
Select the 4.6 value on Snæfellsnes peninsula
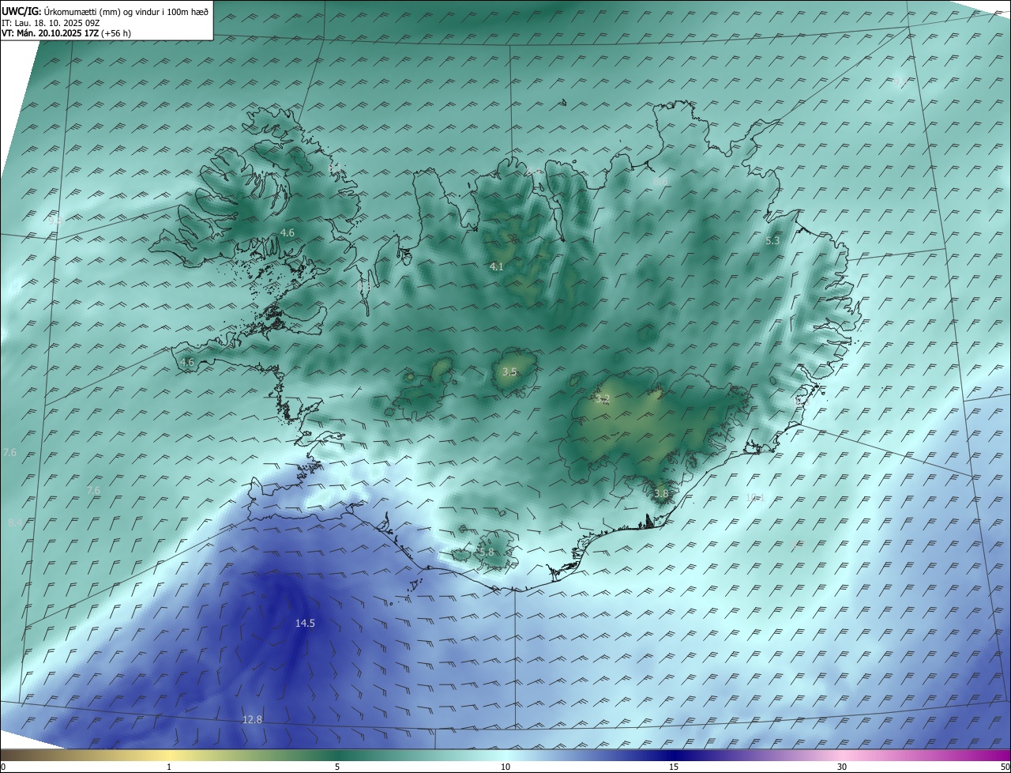point(186,362)
